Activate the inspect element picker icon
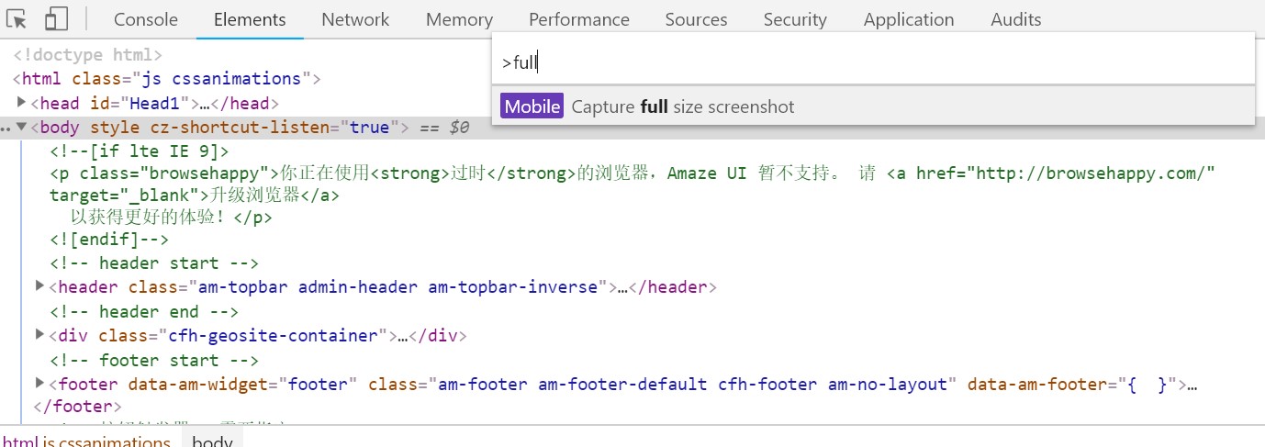The image size is (1265, 447). point(17,18)
